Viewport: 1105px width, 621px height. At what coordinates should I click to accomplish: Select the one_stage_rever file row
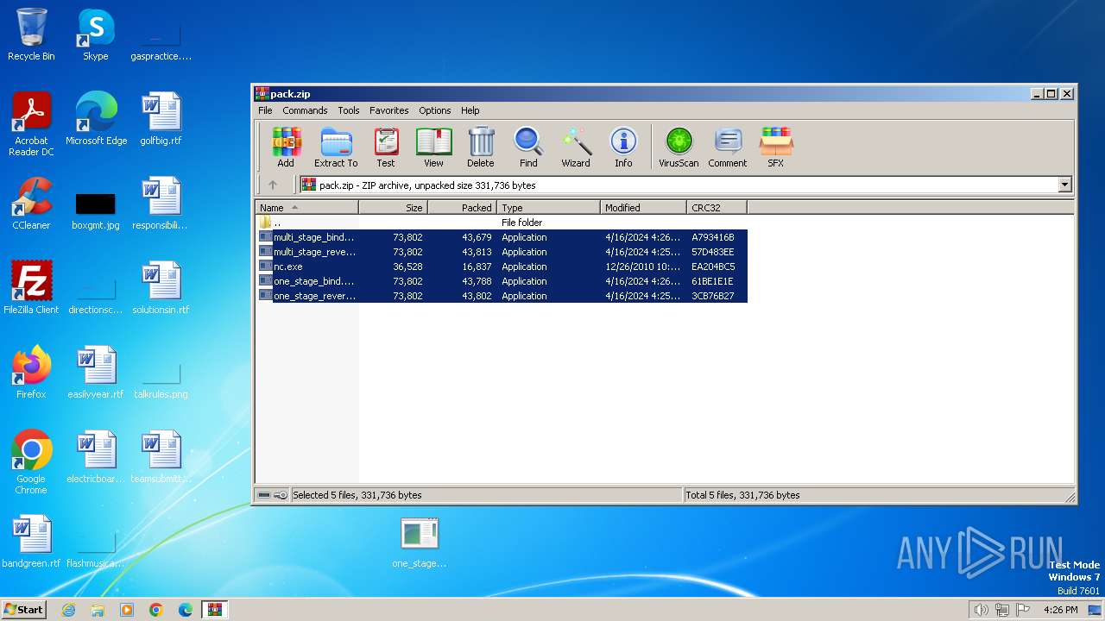coord(501,296)
